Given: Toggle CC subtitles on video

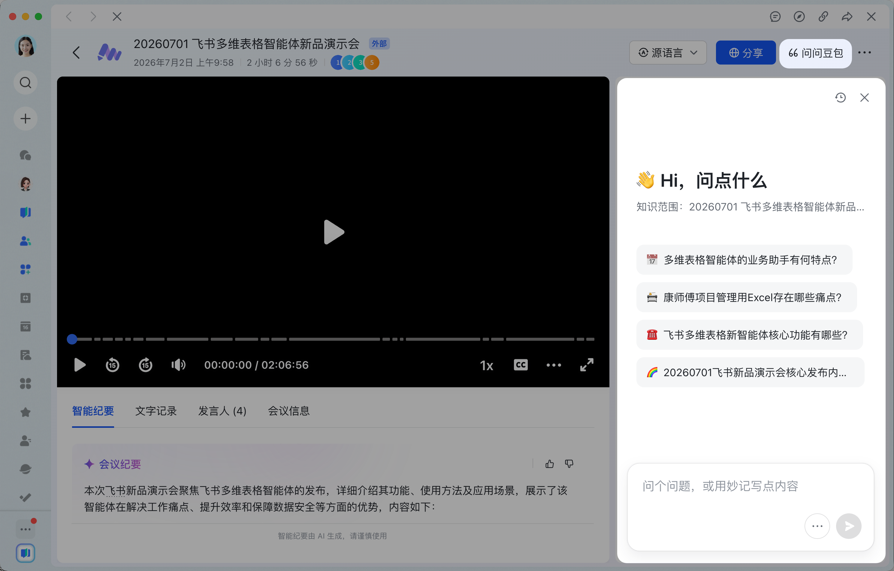Looking at the screenshot, I should [x=521, y=365].
